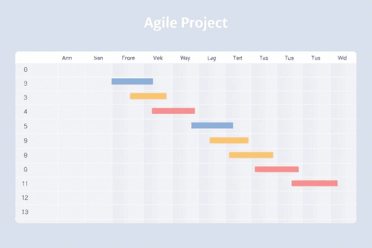Select the red task bar in row 4
Screen dimensions: 372x248
tap(173, 111)
